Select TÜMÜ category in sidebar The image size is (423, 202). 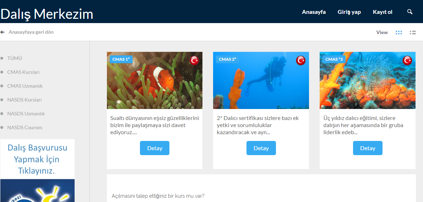pos(15,58)
